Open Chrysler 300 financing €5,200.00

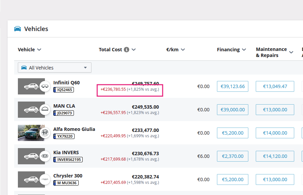pos(232,179)
